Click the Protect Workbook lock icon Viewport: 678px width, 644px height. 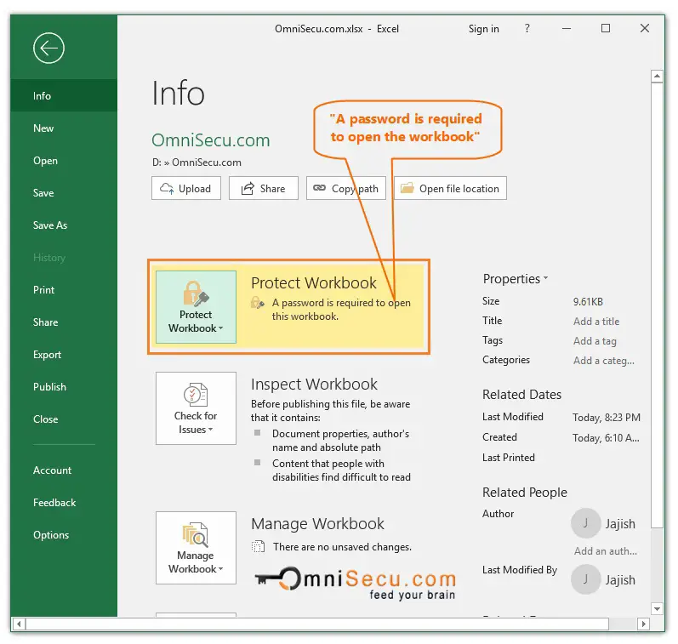pos(196,294)
